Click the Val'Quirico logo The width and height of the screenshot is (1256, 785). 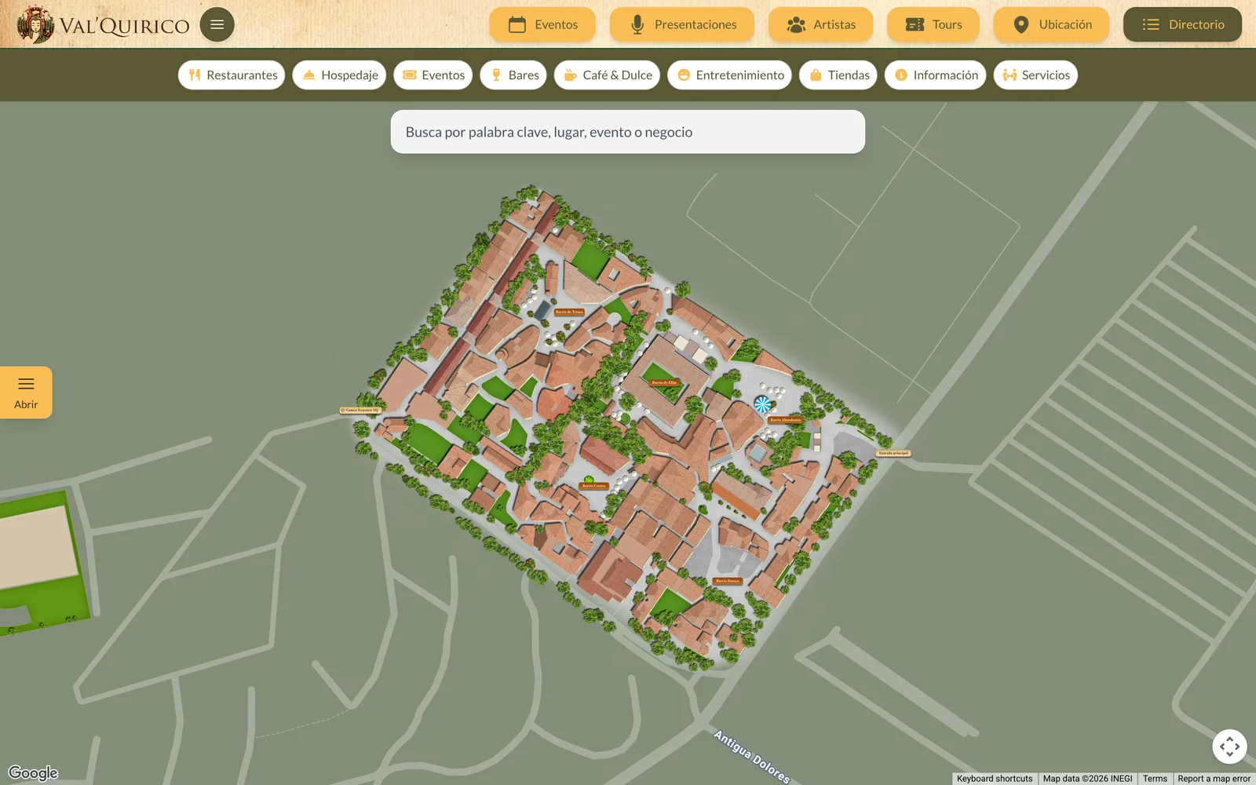click(x=104, y=24)
